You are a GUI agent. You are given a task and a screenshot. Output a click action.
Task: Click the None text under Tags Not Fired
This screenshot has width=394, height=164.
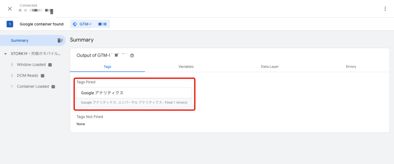pyautogui.click(x=81, y=124)
